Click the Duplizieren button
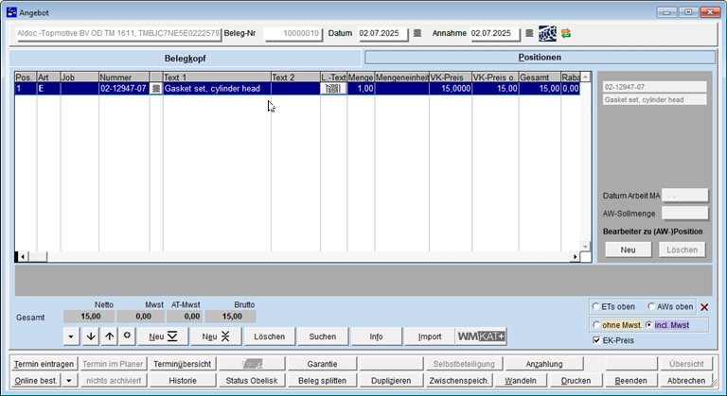This screenshot has width=727, height=396. 391,381
